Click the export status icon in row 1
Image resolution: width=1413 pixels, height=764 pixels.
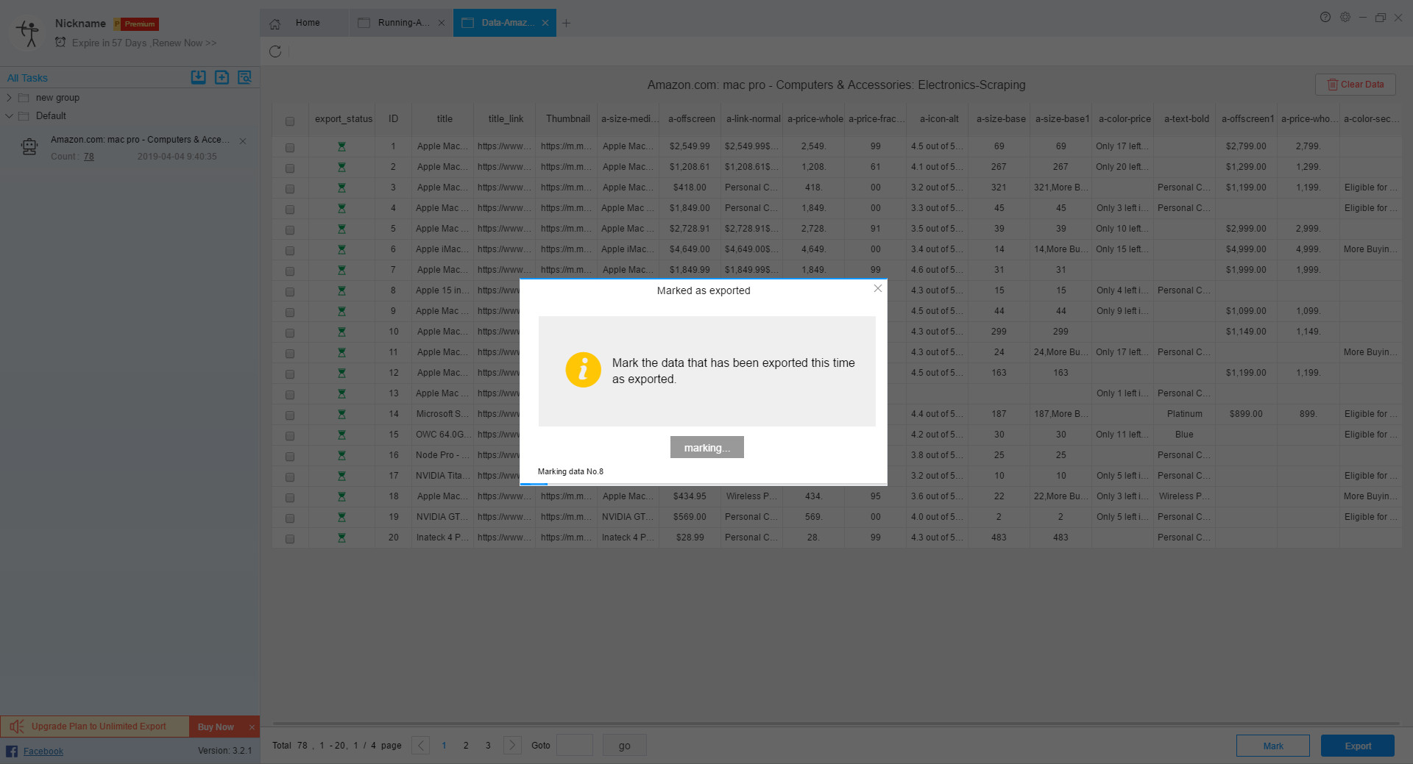click(x=341, y=146)
